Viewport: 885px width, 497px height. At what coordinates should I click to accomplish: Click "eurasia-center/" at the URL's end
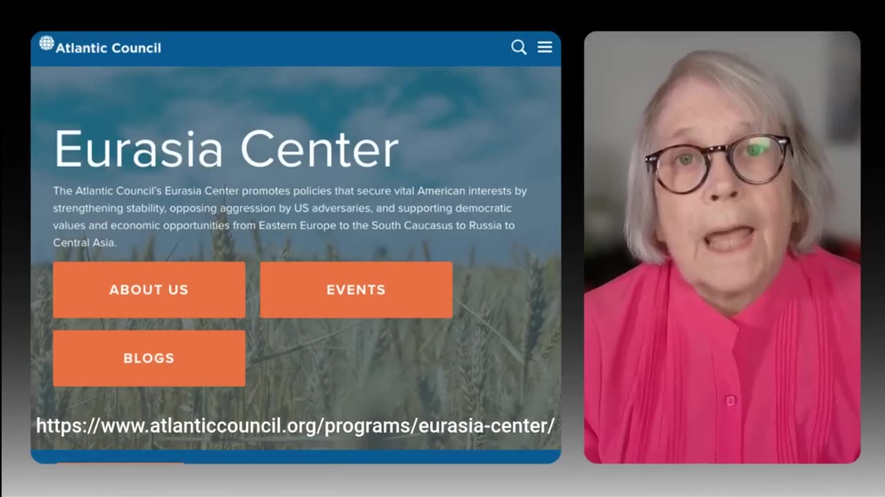pyautogui.click(x=486, y=426)
